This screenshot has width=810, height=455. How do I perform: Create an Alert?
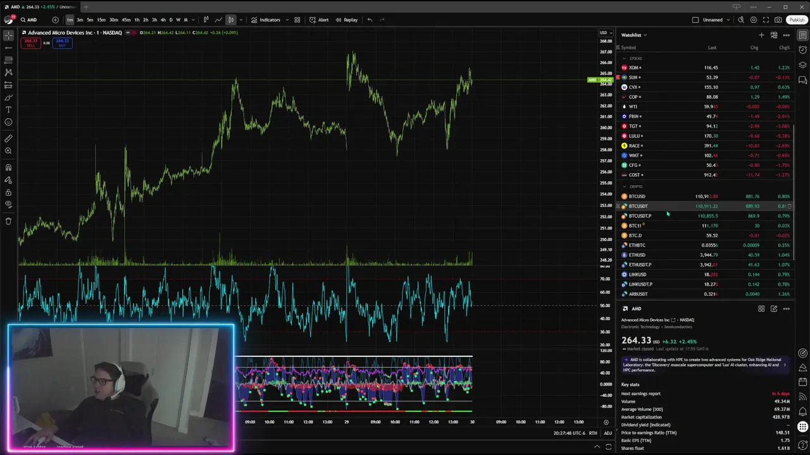(319, 20)
